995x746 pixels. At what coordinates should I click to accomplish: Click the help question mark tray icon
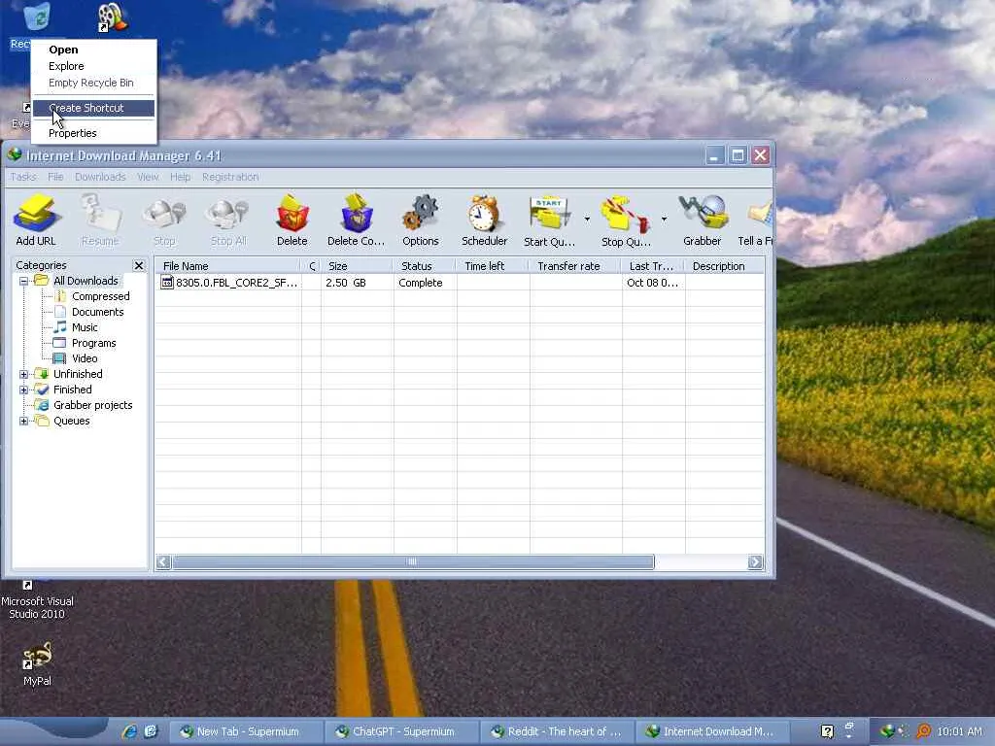827,731
